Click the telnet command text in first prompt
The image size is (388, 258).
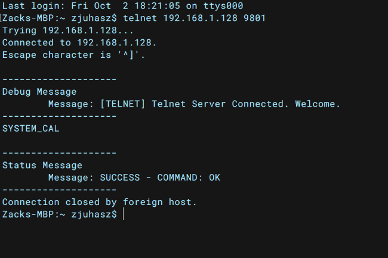194,18
